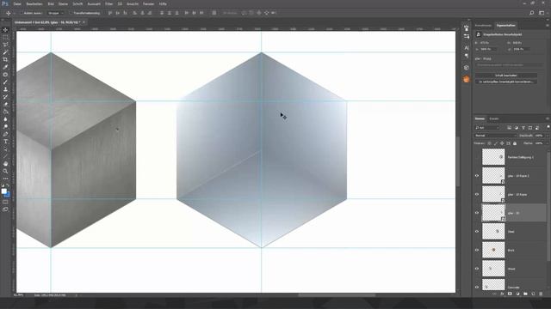Open the Character panel icon in the dock
This screenshot has height=309, width=551.
[467, 48]
